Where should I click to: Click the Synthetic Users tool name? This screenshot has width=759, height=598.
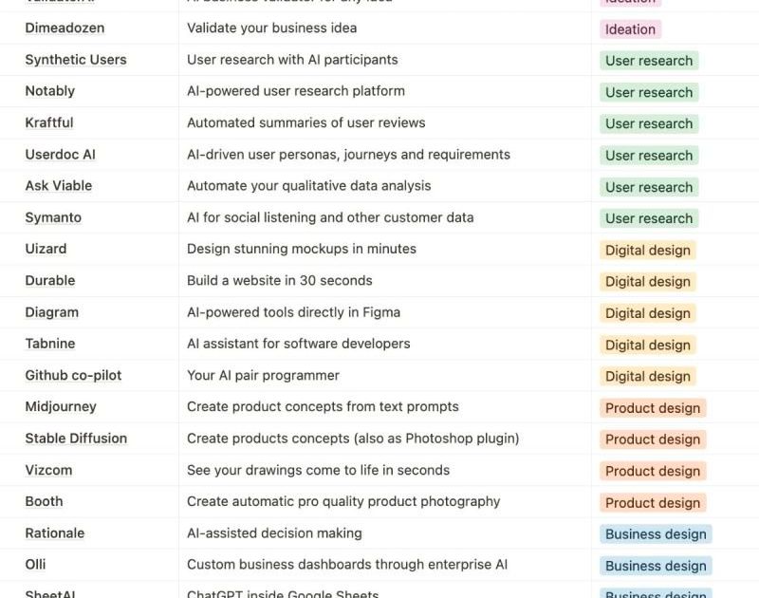pyautogui.click(x=76, y=60)
